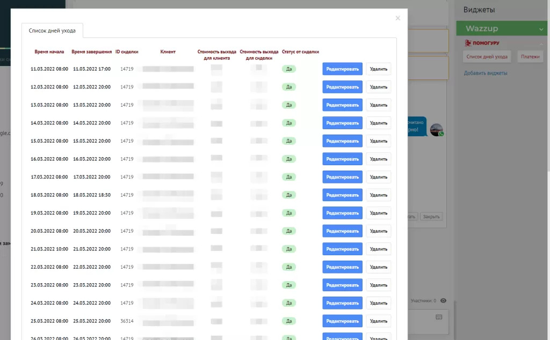Delete the 20.03.2022 care day row

coord(379,231)
